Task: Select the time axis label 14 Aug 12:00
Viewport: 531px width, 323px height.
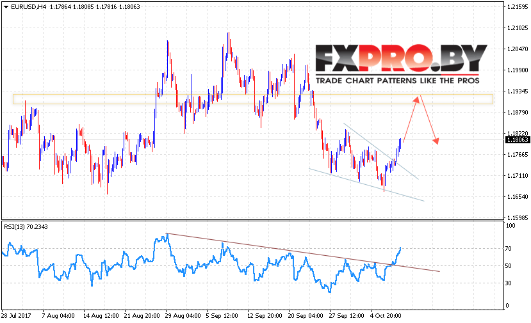Action: coord(101,315)
